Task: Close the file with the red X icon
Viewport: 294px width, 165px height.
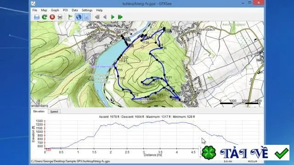Action: 52,17
